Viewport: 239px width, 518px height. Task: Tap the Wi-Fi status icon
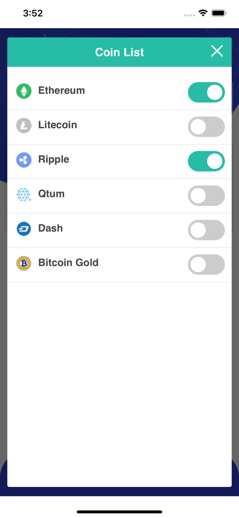tap(203, 13)
